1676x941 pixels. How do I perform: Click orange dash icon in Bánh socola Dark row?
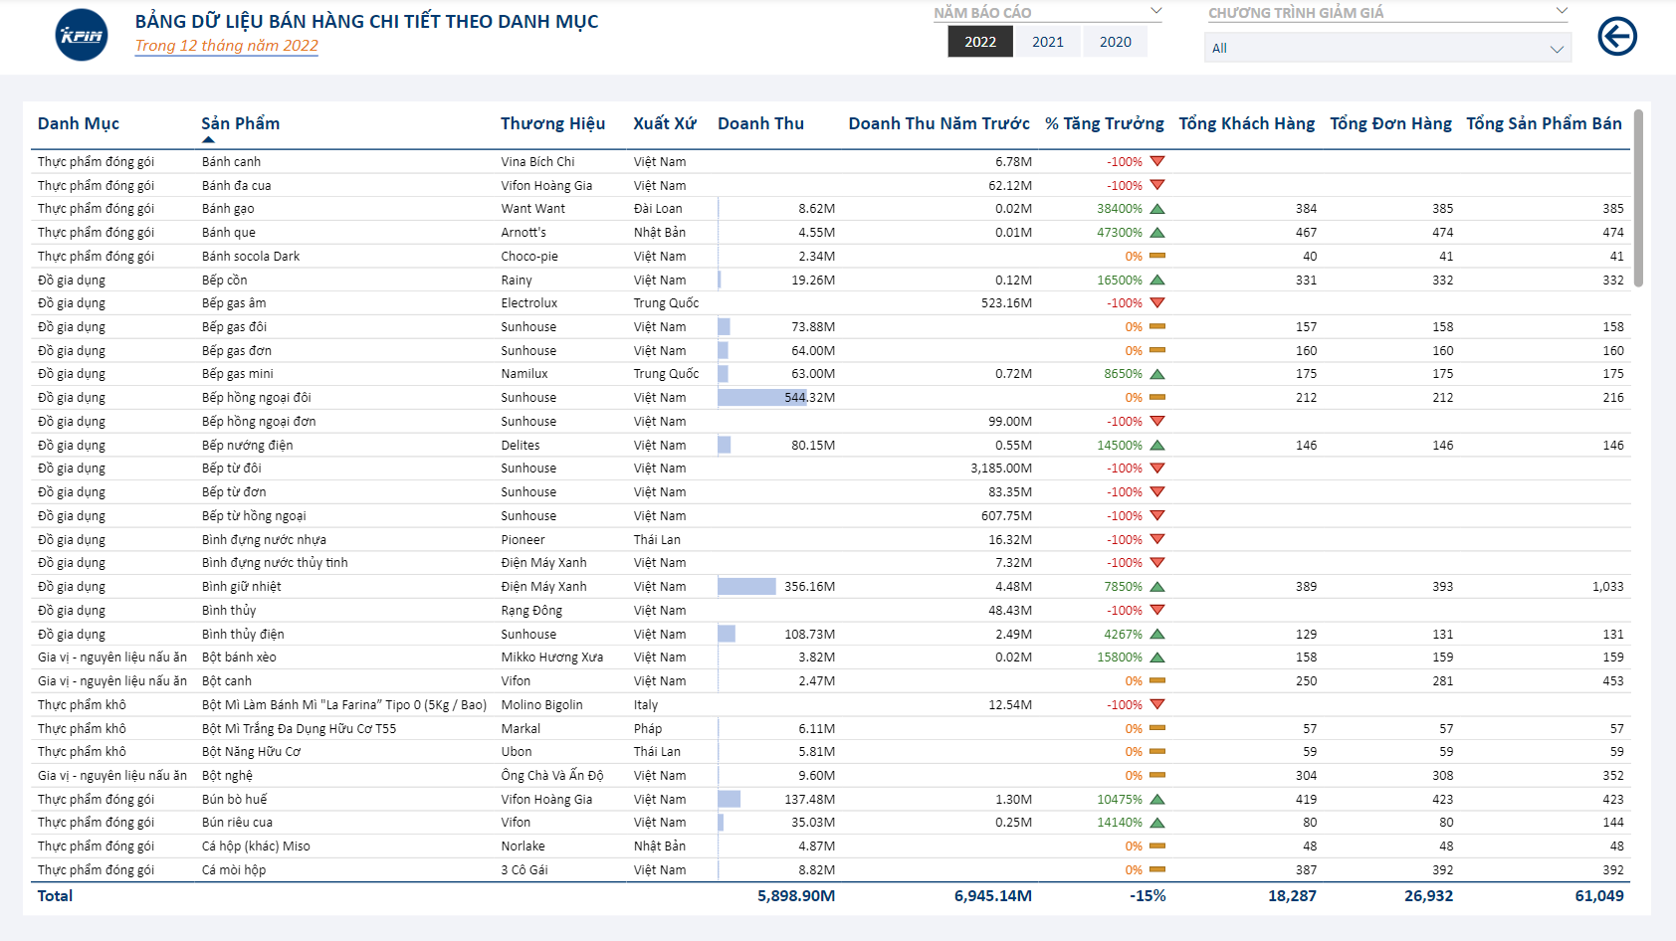tap(1157, 256)
